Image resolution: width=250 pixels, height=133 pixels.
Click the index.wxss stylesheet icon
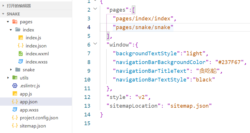[x=21, y=62]
